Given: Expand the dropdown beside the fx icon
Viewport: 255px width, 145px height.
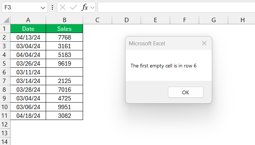Looking at the screenshot, I should pos(92,8).
